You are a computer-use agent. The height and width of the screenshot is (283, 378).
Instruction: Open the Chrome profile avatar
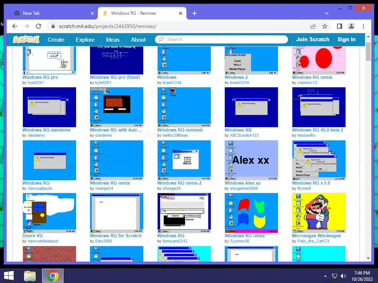[x=351, y=26]
